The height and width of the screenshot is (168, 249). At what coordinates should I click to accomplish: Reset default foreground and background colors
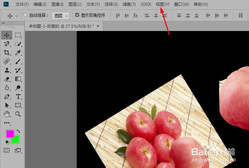(7, 142)
